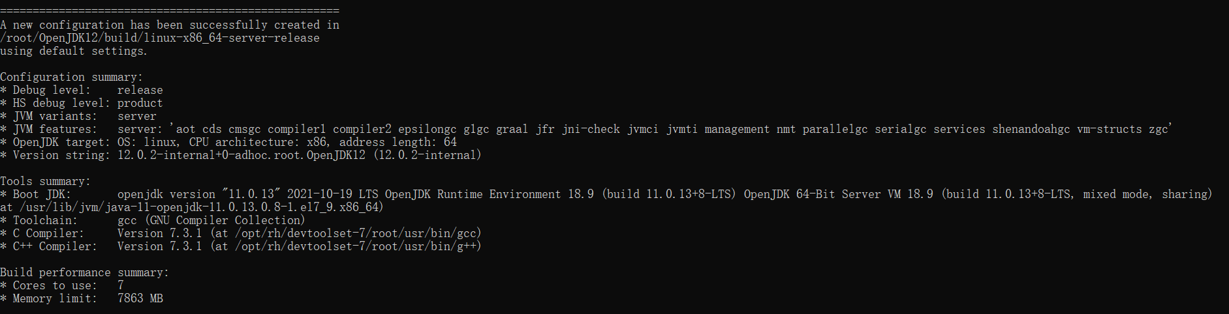The height and width of the screenshot is (314, 1229).
Task: Click the cores to use value "7"
Action: [x=121, y=285]
